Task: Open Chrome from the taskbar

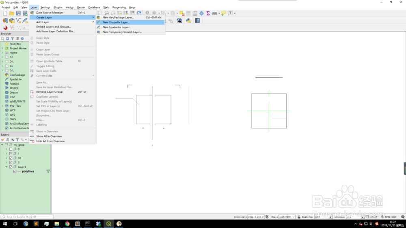Action: [x=67, y=224]
